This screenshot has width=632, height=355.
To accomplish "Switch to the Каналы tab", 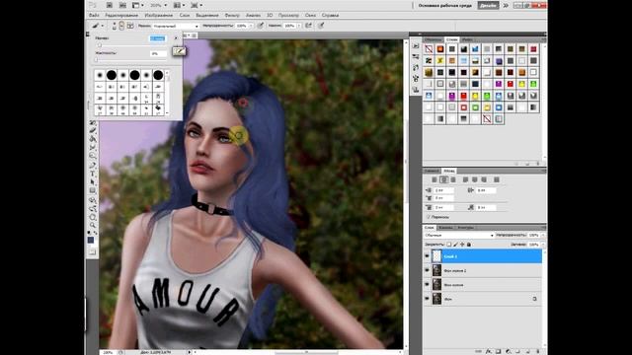I will [445, 228].
